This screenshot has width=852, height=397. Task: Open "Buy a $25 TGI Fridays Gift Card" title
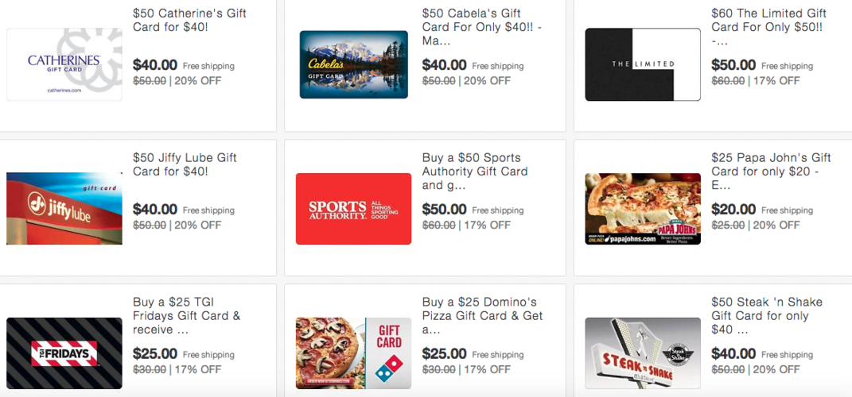pyautogui.click(x=186, y=315)
